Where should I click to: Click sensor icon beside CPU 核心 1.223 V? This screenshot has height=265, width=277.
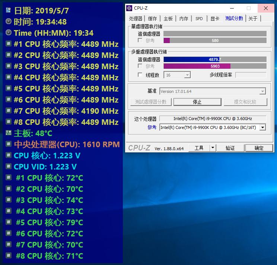click(9, 155)
